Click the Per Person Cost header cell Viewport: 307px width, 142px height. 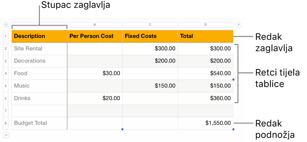[95, 36]
